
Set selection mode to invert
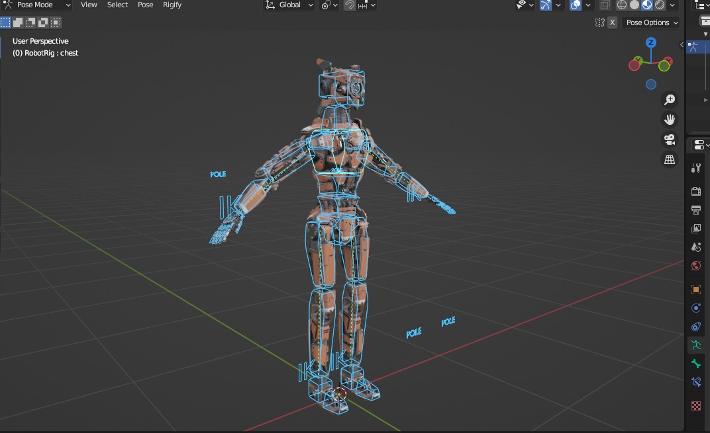43,22
